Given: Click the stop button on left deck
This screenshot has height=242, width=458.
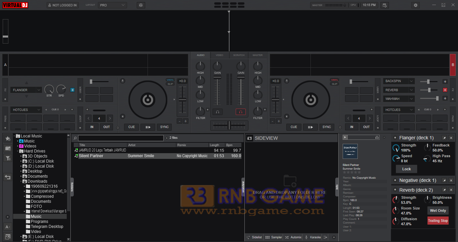Looking at the screenshot, I should (x=123, y=116).
